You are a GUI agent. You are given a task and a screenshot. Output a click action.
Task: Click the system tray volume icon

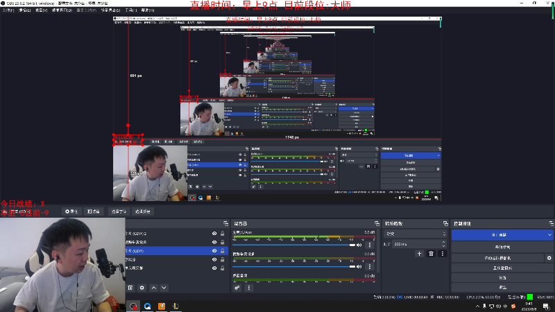point(498,306)
